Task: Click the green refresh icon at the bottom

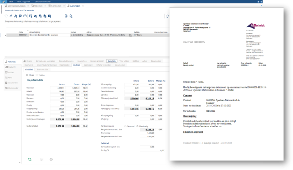Action: [x=30, y=159]
